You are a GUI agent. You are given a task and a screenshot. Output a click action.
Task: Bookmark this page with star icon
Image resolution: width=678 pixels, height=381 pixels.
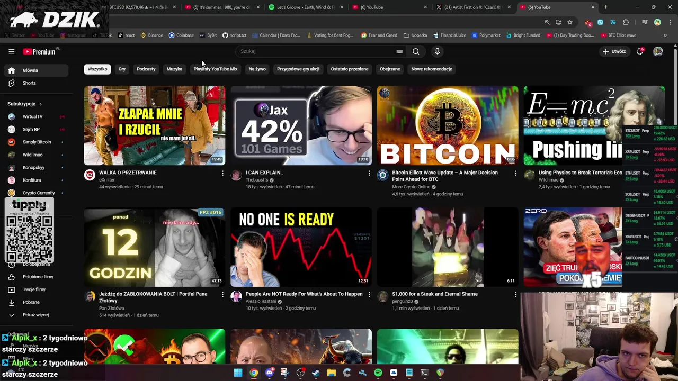[x=569, y=22]
